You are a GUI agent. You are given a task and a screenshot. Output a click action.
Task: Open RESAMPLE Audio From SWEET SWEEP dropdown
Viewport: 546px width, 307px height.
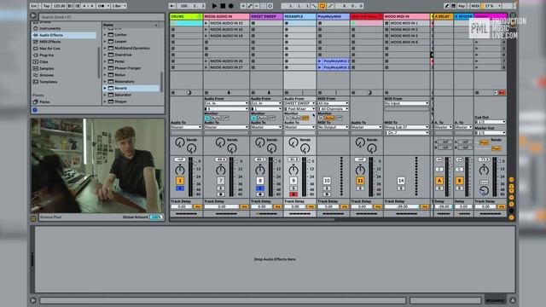[x=299, y=103]
